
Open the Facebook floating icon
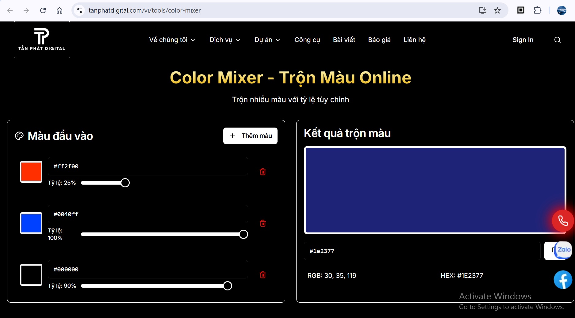coord(563,280)
